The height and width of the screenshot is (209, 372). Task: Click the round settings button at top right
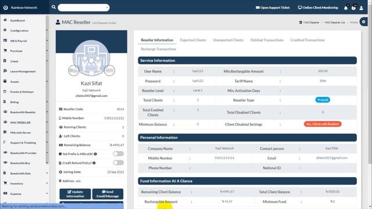tap(363, 22)
